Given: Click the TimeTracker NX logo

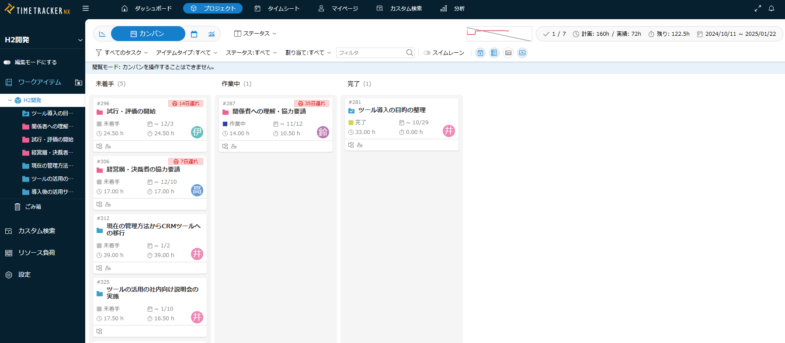Looking at the screenshot, I should click(x=37, y=9).
